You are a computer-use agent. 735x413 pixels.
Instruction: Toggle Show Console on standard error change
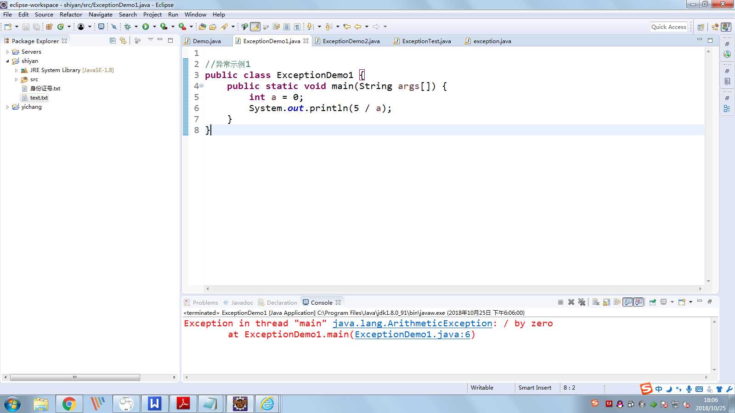click(639, 302)
